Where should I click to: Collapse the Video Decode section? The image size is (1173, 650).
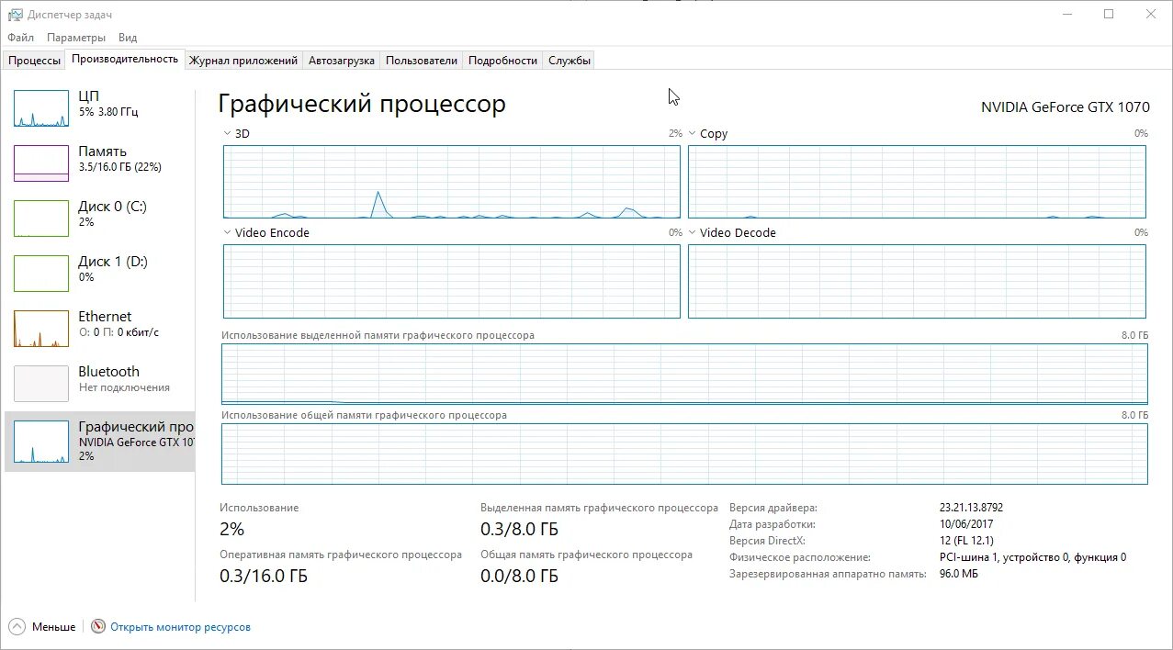pyautogui.click(x=694, y=232)
